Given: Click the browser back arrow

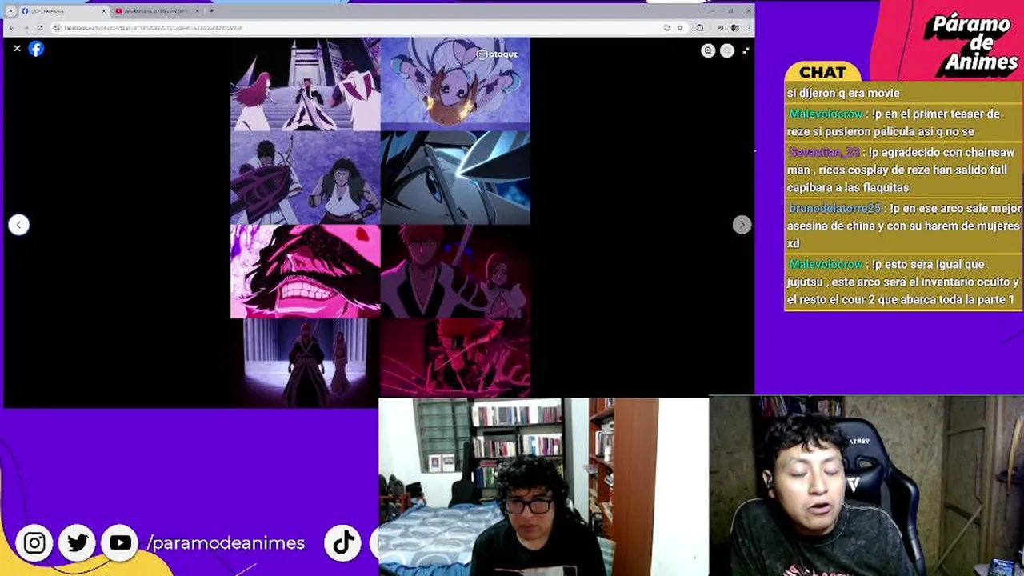Looking at the screenshot, I should click(x=11, y=27).
